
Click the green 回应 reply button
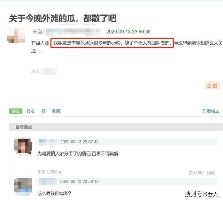tap(16, 111)
